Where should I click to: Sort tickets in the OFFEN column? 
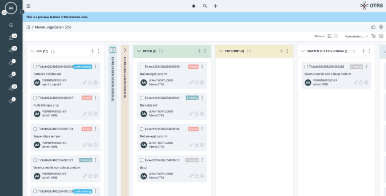(161, 51)
